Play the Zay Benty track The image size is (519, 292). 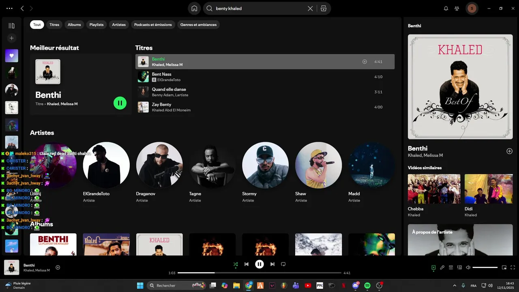click(265, 107)
